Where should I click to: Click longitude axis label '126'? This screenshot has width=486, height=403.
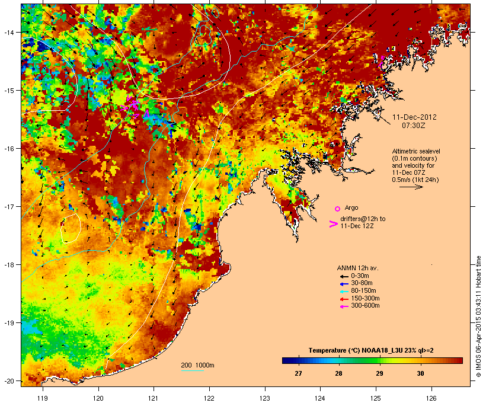pos(431,398)
